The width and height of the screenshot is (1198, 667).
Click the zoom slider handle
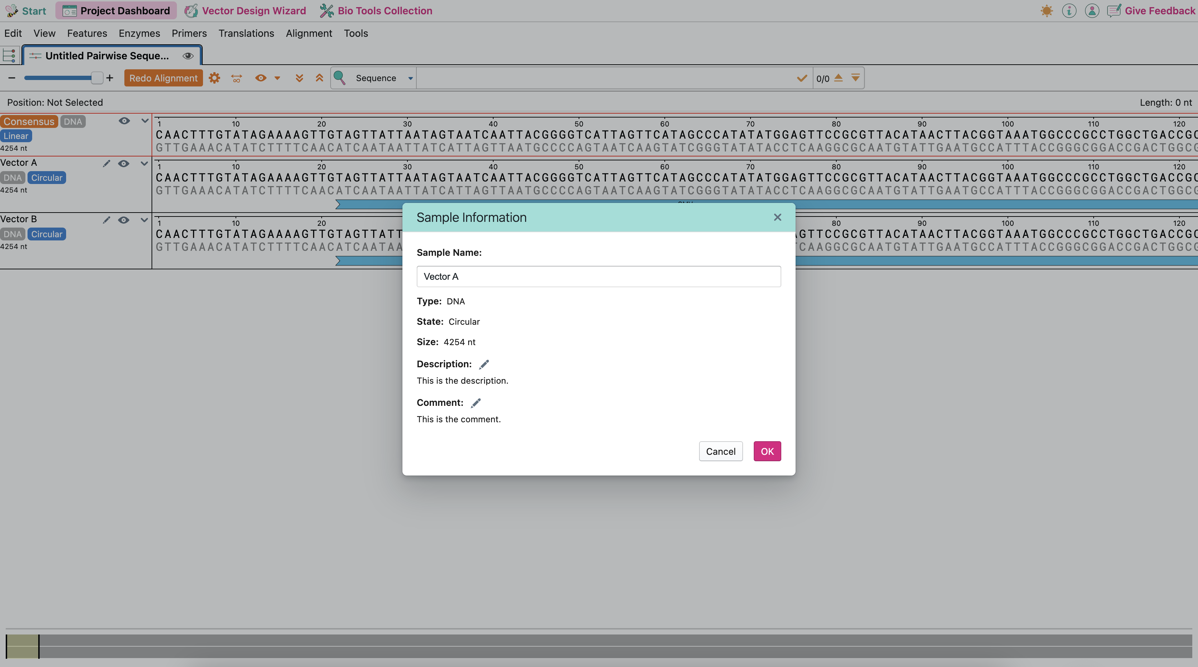tap(97, 78)
